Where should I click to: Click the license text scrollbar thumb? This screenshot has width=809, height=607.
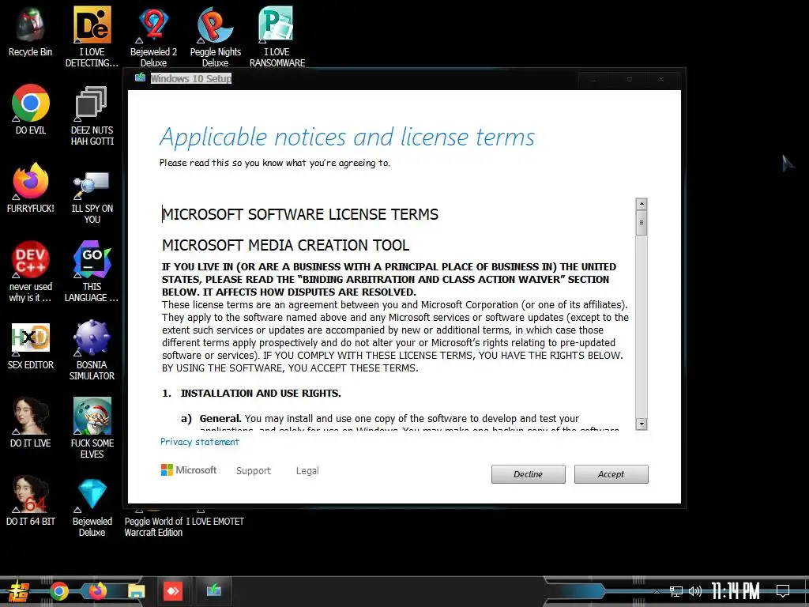[x=642, y=222]
